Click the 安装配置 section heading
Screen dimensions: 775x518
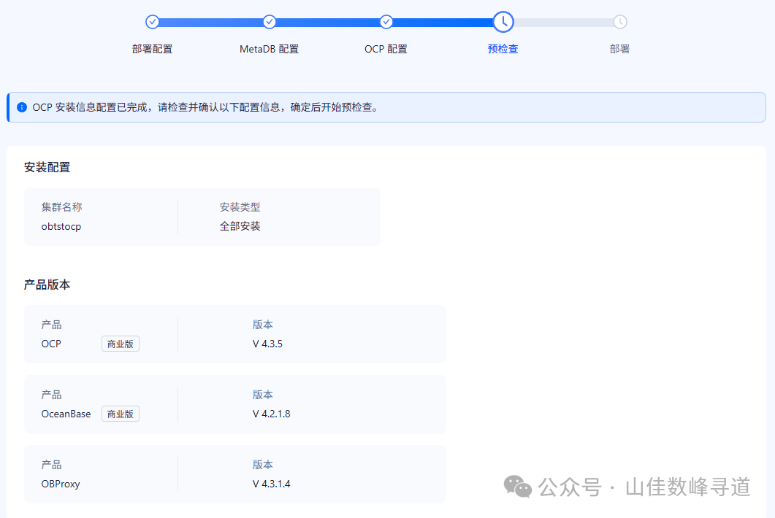tap(47, 167)
